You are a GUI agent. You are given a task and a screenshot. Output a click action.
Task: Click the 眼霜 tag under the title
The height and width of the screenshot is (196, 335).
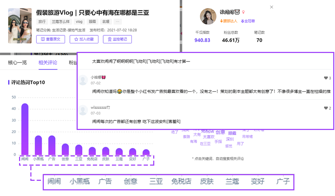92,22
